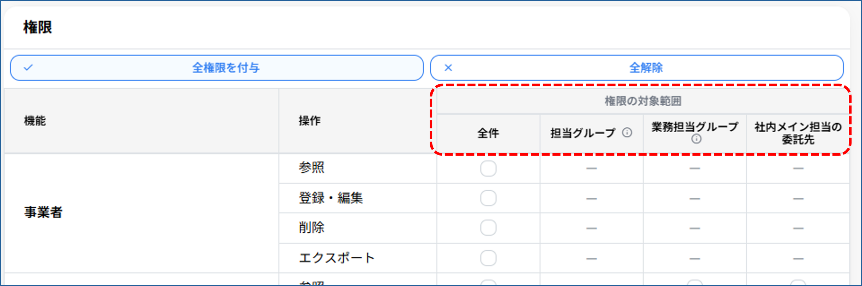Click info icon next to 担当グループ
862x286 pixels.
pos(627,133)
